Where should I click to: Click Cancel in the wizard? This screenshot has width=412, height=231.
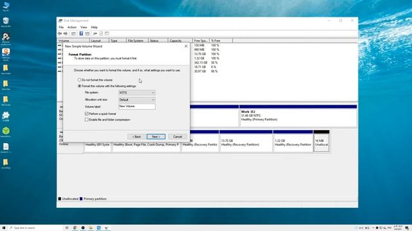click(178, 137)
